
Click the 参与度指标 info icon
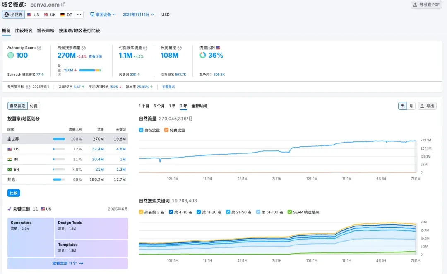pyautogui.click(x=28, y=87)
